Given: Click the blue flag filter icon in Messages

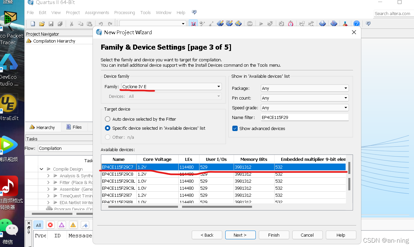Looking at the screenshot, I should tap(85, 225).
